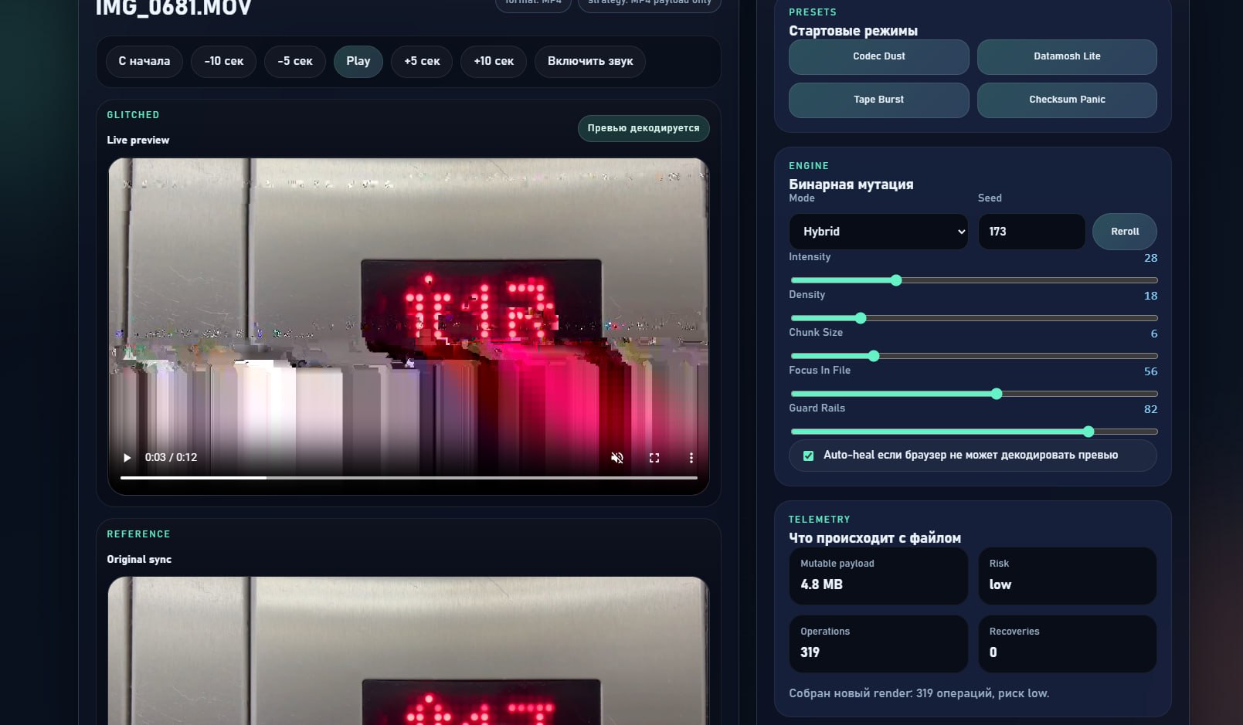Toggle the Auto-heal checkbox

pos(808,456)
